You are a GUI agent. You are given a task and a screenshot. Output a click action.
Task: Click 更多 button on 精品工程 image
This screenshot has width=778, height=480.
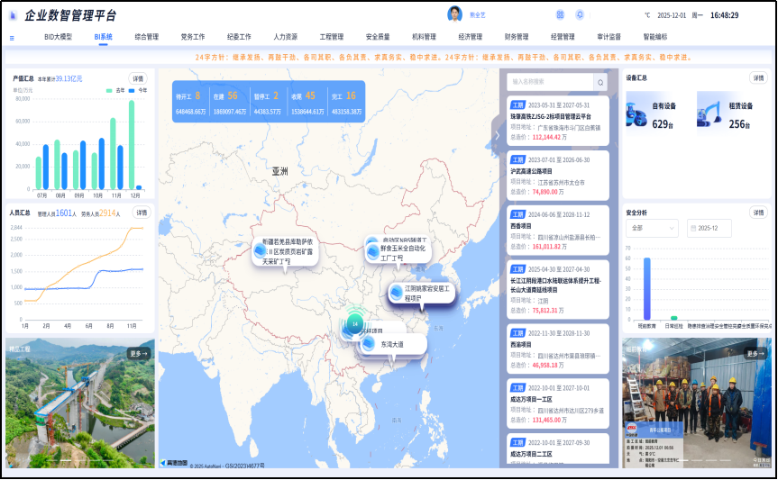click(139, 353)
